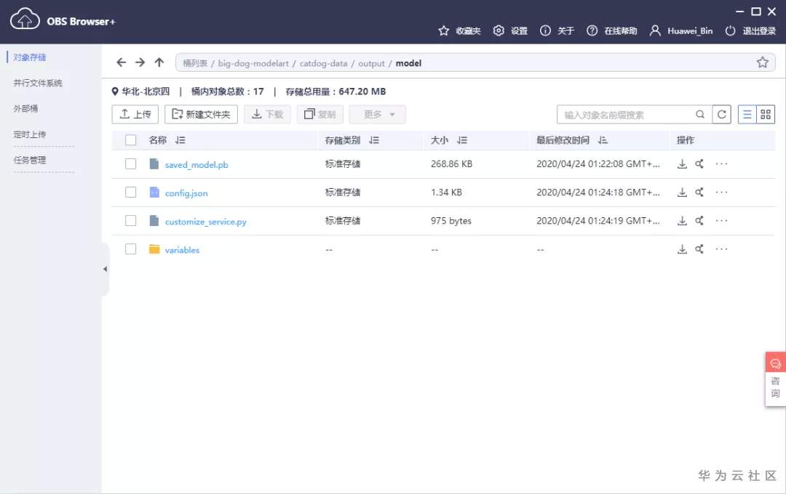Click 退出登录 to log out
Image resolution: width=786 pixels, height=494 pixels.
(x=750, y=31)
